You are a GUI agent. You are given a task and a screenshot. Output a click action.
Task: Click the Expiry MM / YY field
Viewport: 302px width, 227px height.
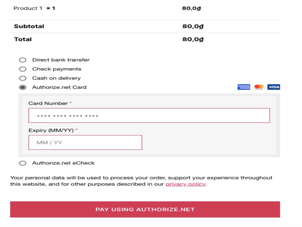(x=85, y=143)
